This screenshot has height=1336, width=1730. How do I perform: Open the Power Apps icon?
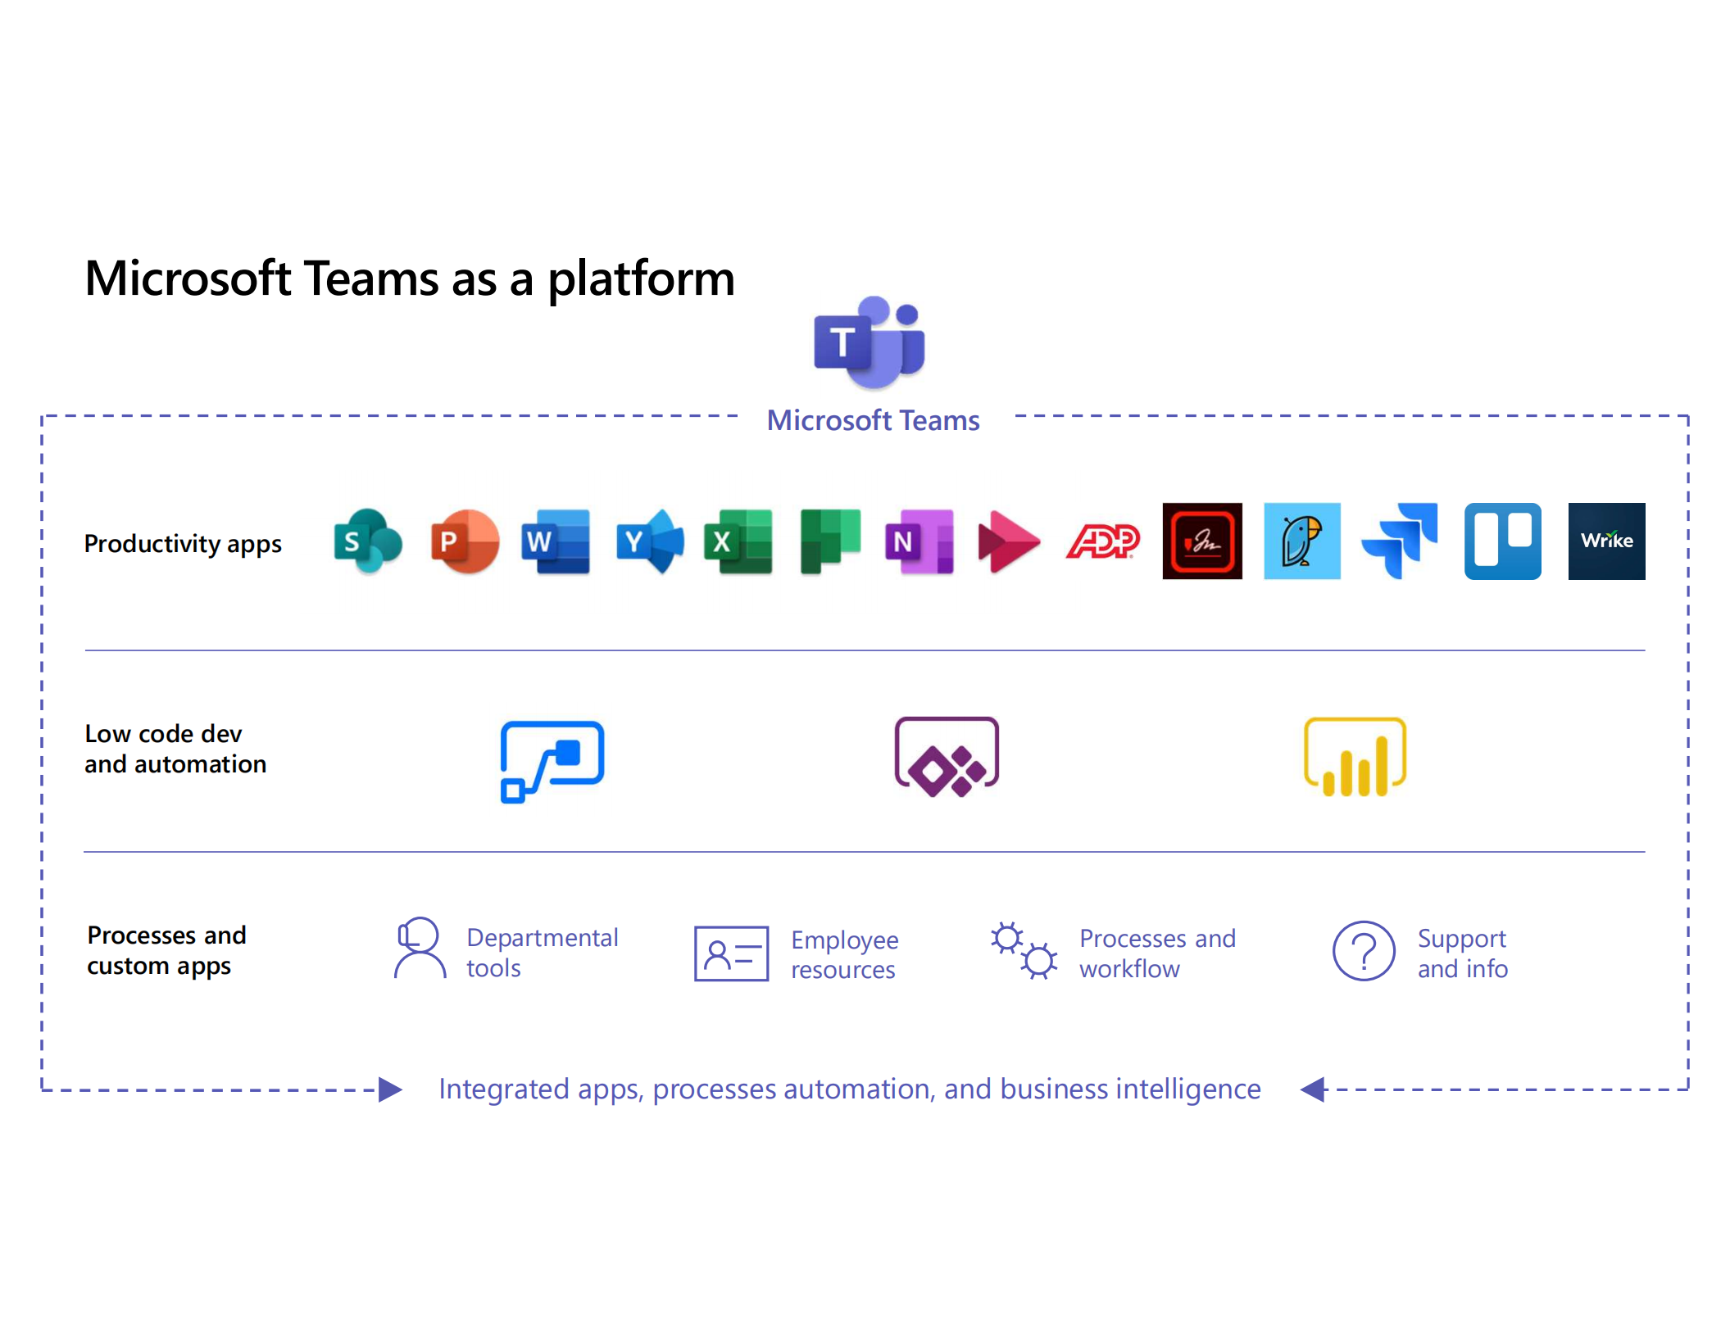(x=947, y=758)
